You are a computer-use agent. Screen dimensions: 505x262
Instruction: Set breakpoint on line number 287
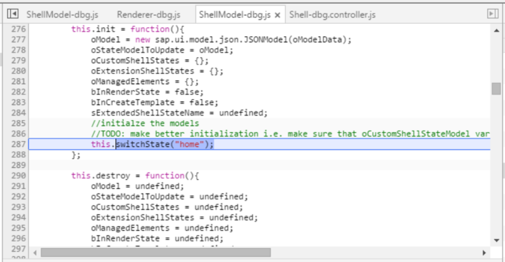(x=18, y=144)
